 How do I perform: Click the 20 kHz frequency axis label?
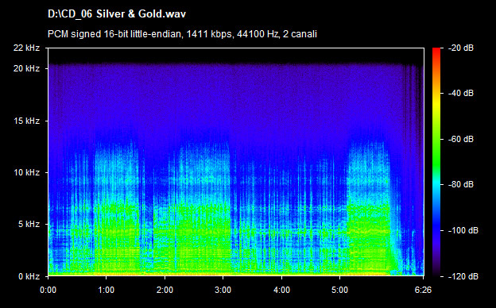pos(26,68)
